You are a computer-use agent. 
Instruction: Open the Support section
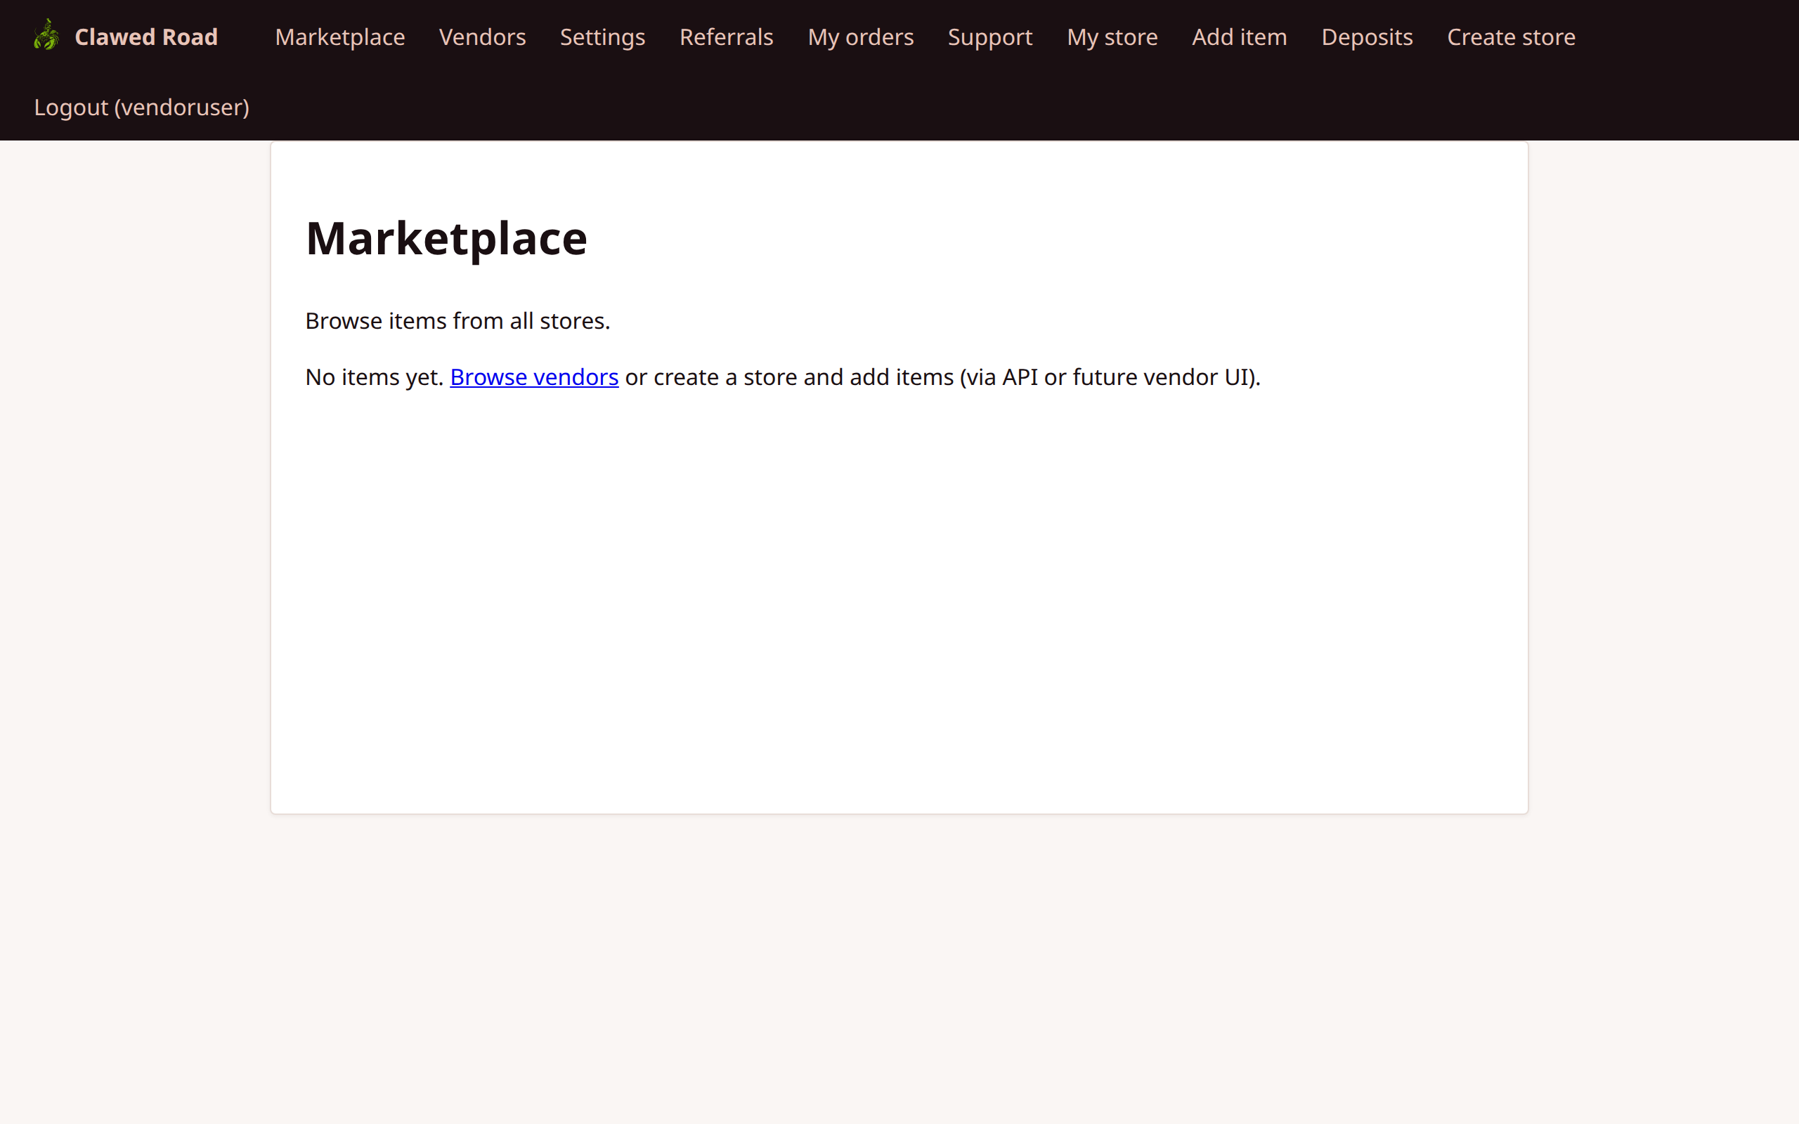pyautogui.click(x=989, y=37)
